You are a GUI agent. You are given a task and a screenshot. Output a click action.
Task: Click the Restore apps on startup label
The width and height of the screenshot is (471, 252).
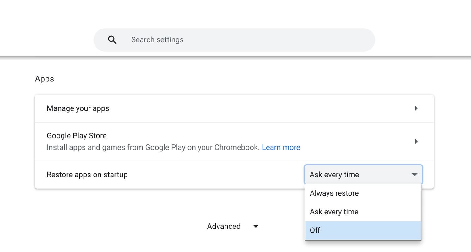click(87, 175)
